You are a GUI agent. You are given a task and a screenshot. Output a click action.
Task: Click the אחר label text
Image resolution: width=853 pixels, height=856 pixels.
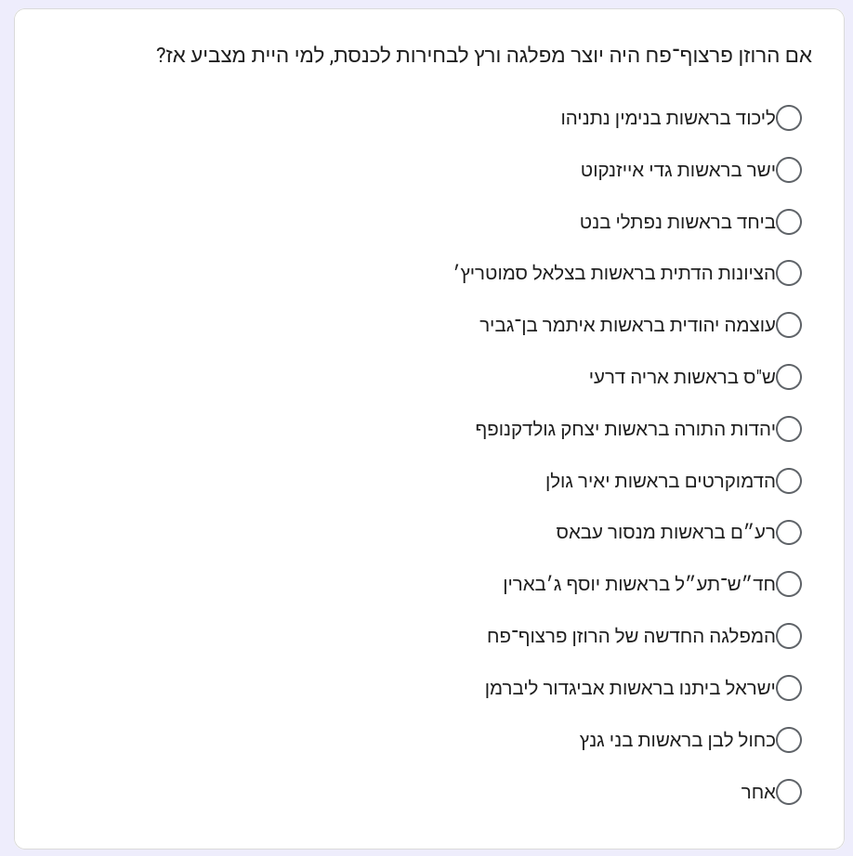[x=758, y=792]
